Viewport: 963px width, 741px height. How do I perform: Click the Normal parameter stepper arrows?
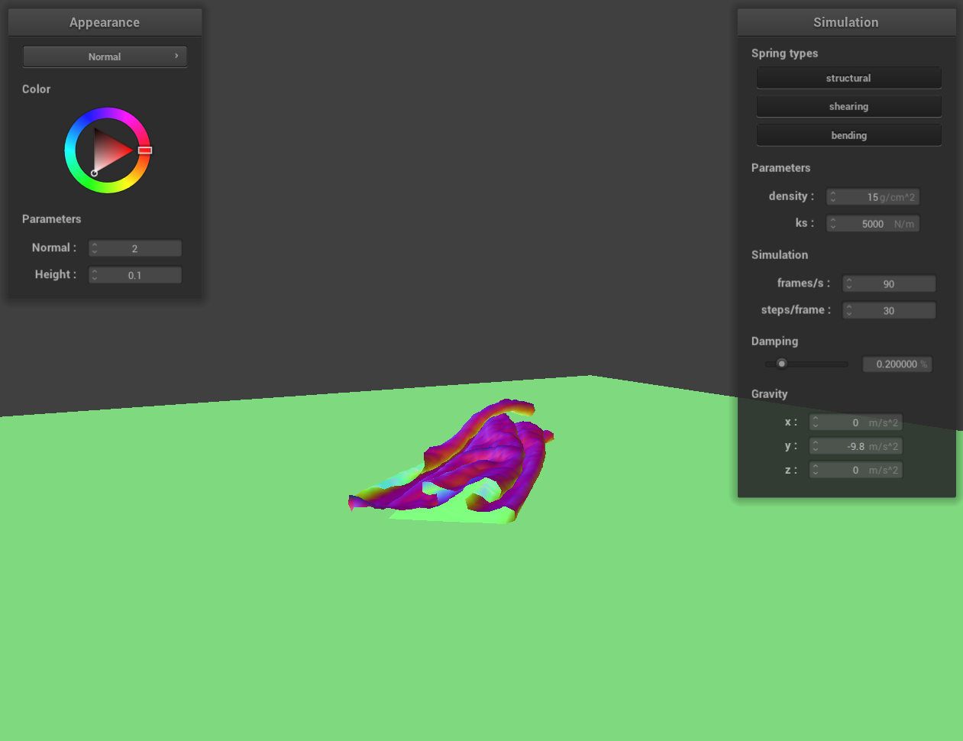point(95,248)
